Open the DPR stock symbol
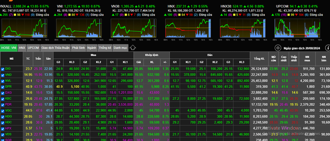Image resolution: width=330 pixels, height=141 pixels. click(8, 87)
